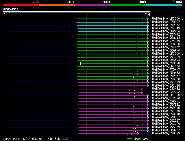Click the cyan arrowhead on the UniRef100_Q9FL49 row

[148, 28]
